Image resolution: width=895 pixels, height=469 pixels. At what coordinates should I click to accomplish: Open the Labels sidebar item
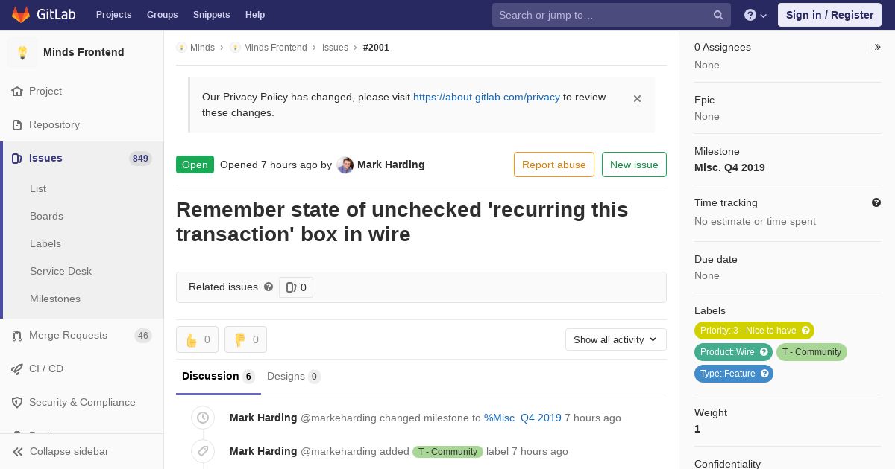click(x=45, y=244)
